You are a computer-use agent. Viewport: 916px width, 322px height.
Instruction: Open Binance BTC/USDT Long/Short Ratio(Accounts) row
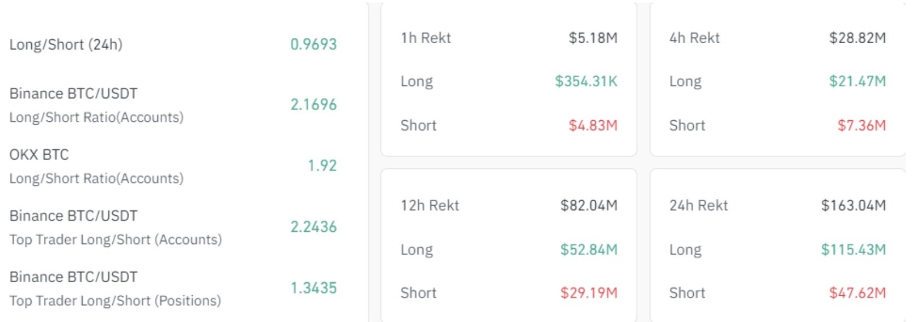coord(96,105)
